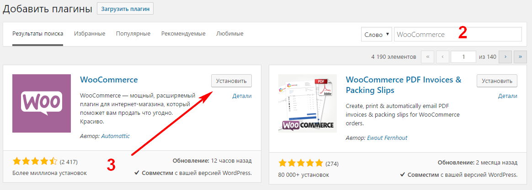Viewport: 532px width, 190px height.
Task: Click the из 140 page total text
Action: click(x=488, y=57)
